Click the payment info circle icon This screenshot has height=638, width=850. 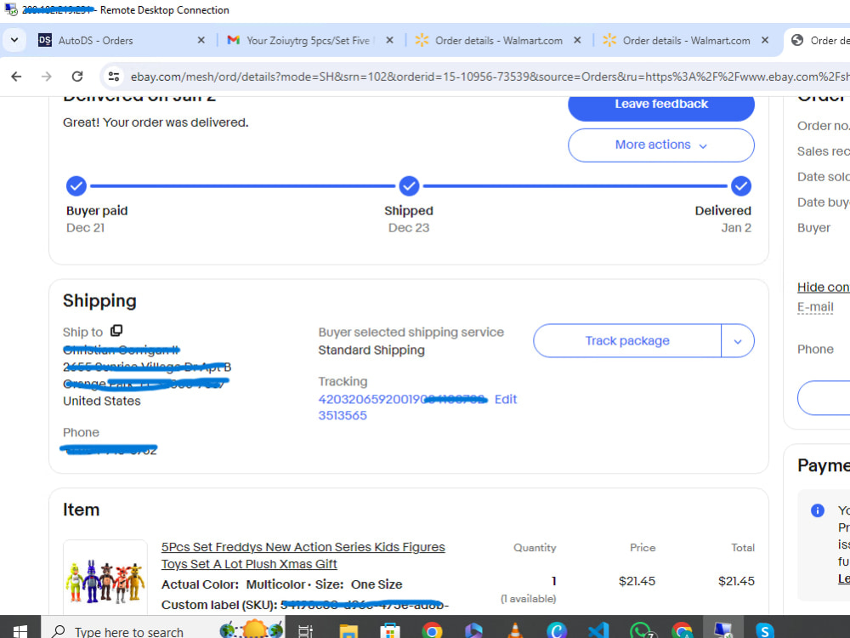[x=818, y=510]
